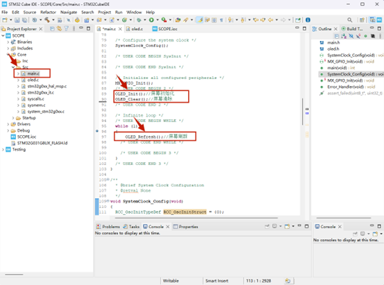Click the new C source file icon
This screenshot has height=285, width=384.
112,20
